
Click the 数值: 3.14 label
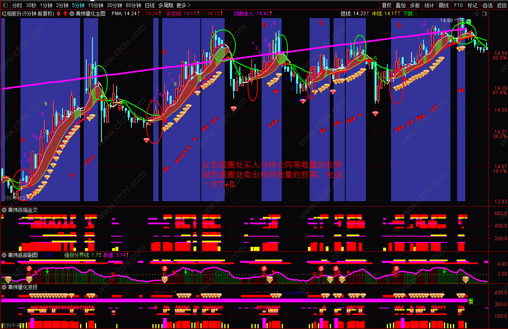pos(117,255)
